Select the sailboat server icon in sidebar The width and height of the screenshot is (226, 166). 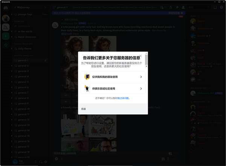click(x=6, y=27)
